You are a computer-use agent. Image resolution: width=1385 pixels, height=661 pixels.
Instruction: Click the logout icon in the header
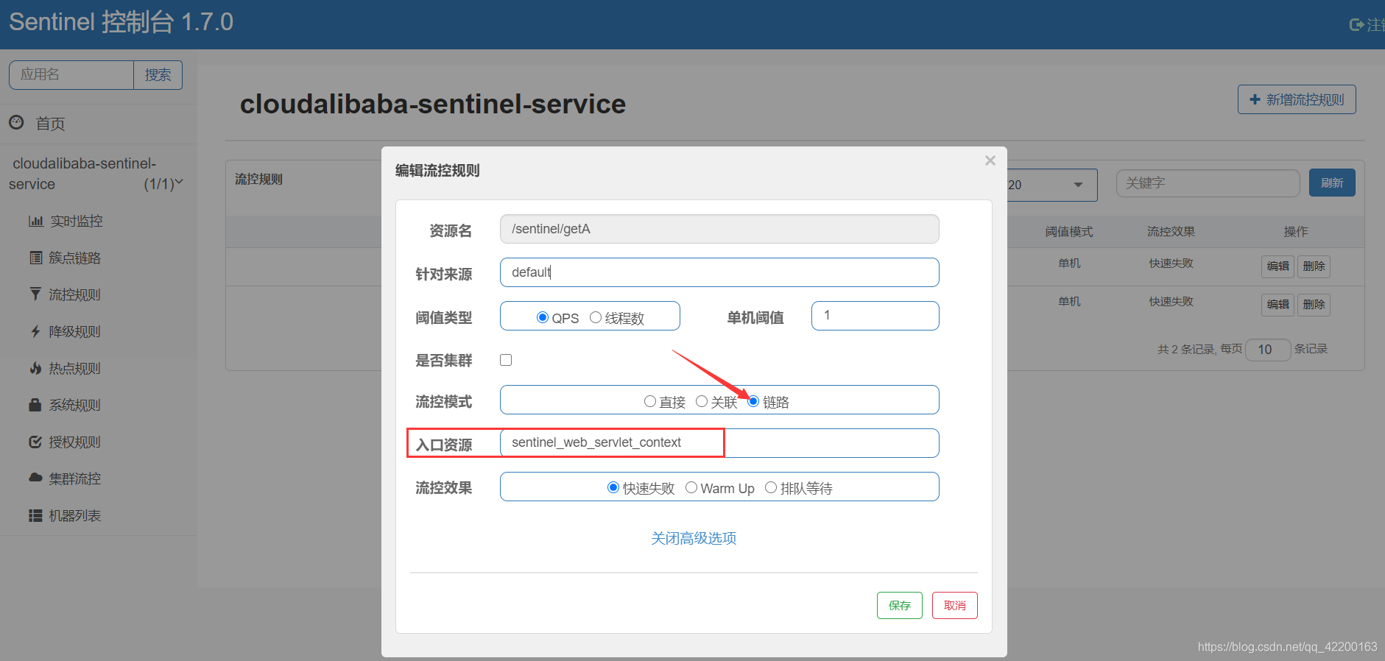pyautogui.click(x=1356, y=25)
